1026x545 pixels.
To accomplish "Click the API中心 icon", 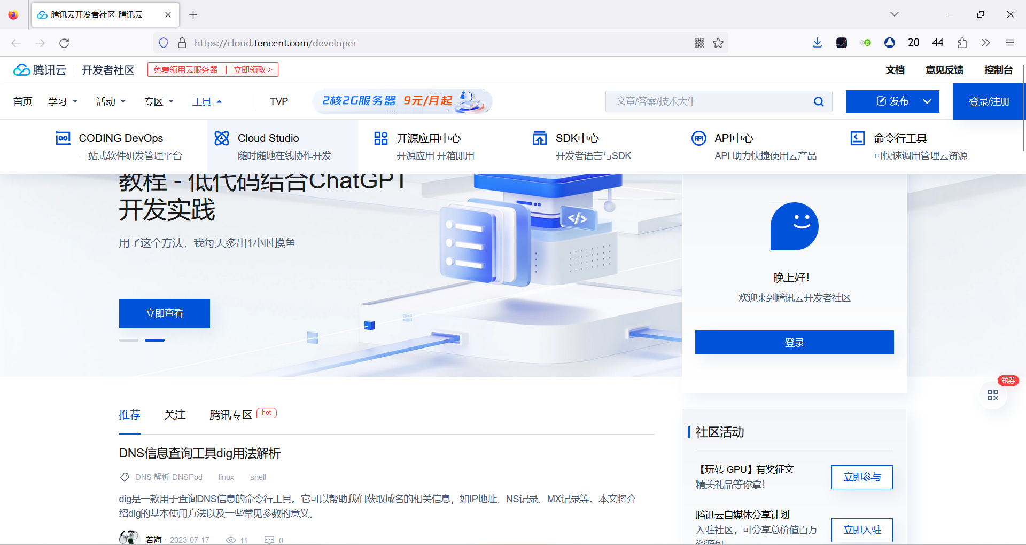I will click(699, 138).
